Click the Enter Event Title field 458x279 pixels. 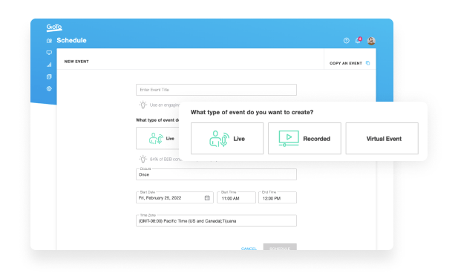pyautogui.click(x=216, y=90)
